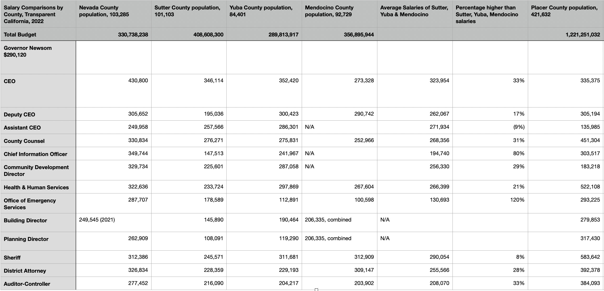Select the Sheriff row label
604x291 pixels.
(x=12, y=258)
